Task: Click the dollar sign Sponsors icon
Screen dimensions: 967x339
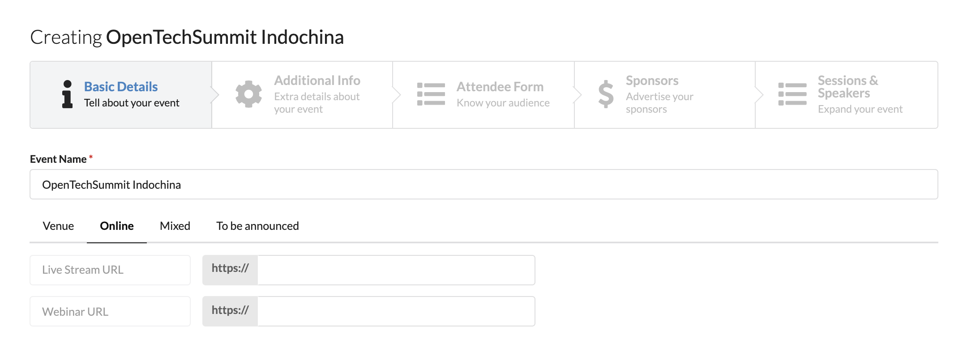Action: tap(606, 94)
